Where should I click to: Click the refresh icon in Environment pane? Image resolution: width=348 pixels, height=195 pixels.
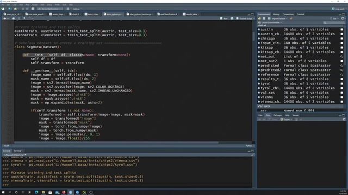(x=343, y=18)
